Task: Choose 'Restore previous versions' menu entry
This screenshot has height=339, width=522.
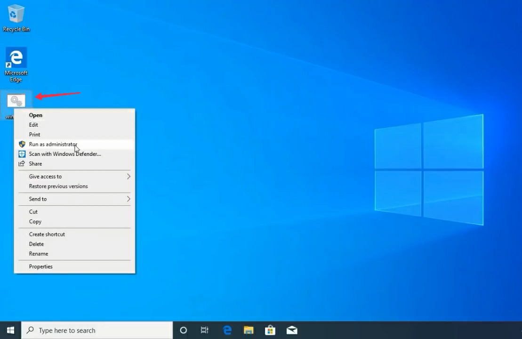Action: coord(58,186)
